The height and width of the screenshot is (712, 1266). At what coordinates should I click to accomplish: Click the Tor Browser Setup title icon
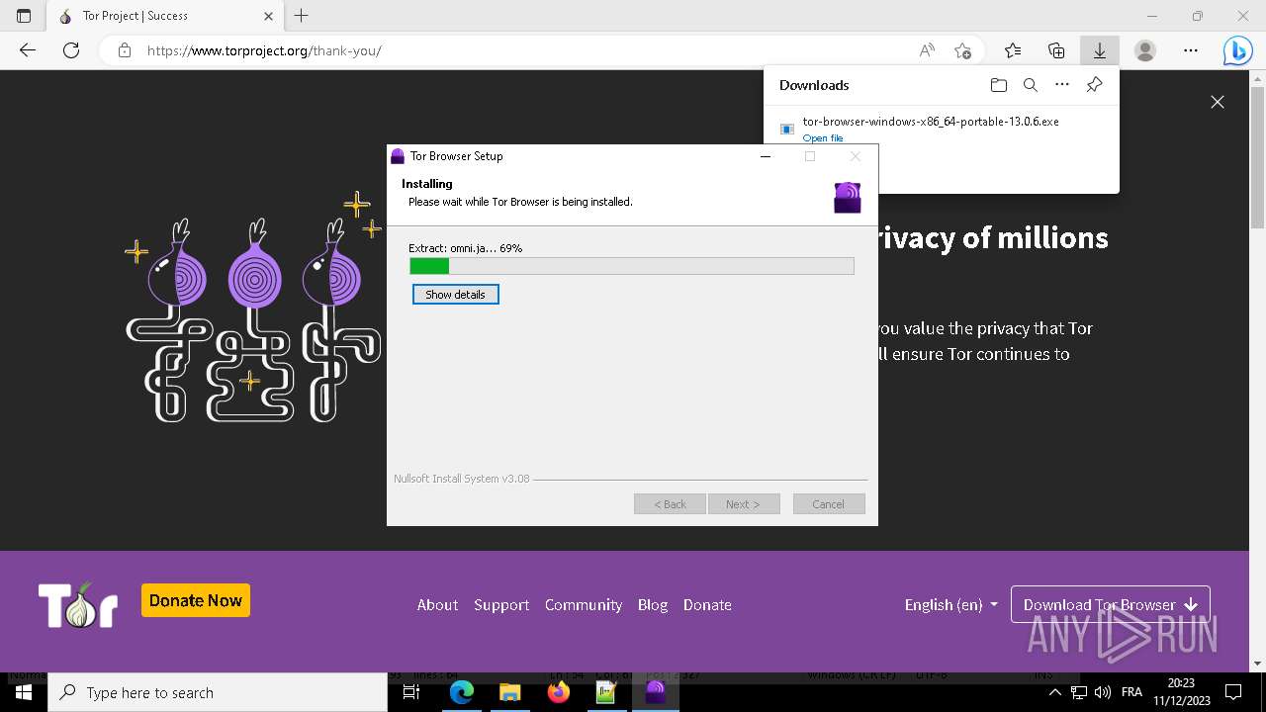pyautogui.click(x=398, y=156)
